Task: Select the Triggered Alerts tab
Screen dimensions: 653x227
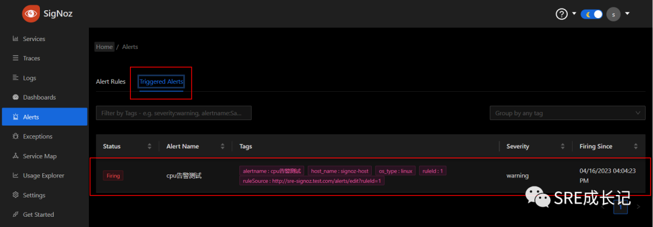Action: coord(161,82)
